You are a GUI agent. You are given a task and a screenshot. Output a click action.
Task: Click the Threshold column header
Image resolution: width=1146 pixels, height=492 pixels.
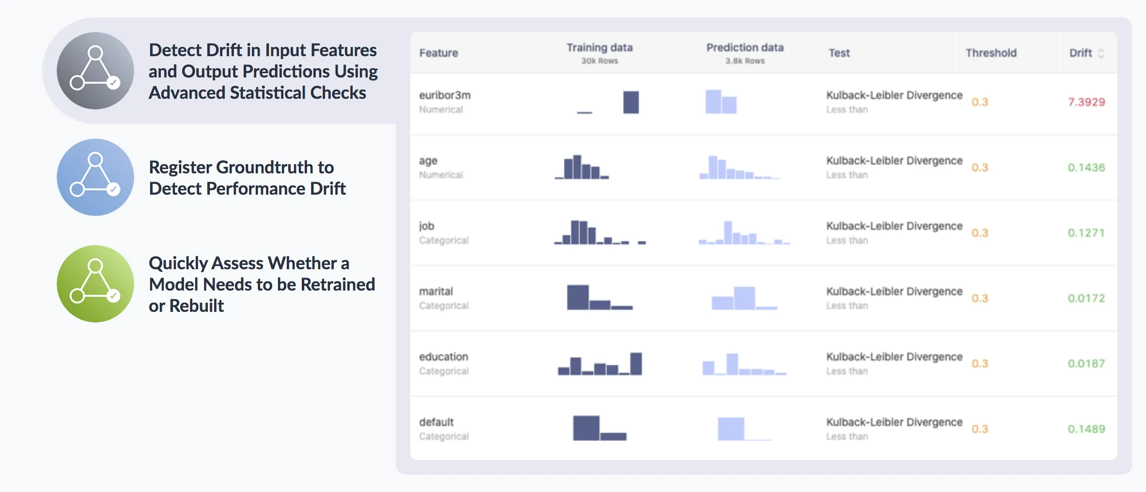pos(991,53)
